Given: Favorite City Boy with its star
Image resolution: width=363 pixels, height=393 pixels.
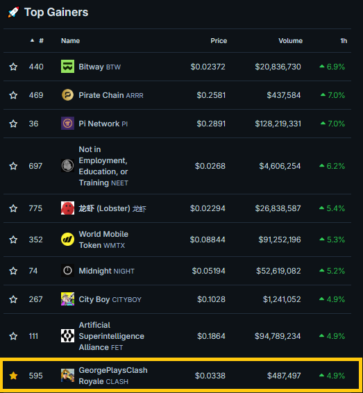Looking at the screenshot, I should 13,299.
